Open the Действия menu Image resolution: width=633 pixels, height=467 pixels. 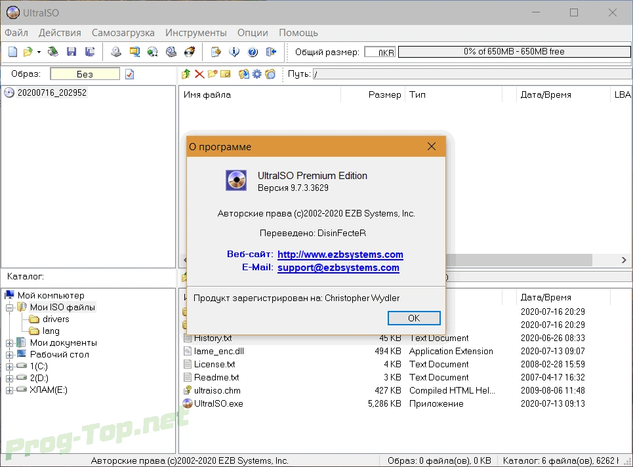click(60, 33)
